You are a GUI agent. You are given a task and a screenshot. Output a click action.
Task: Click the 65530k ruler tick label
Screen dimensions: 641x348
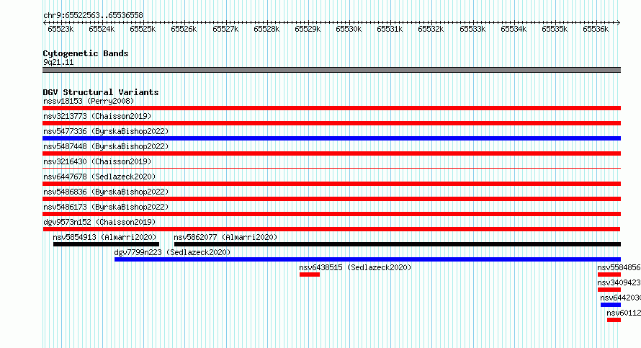point(349,29)
